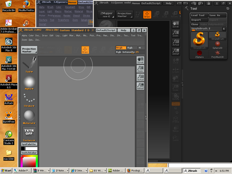The image size is (232, 174).
Task: Click Load Tool button
Action: pos(199,15)
